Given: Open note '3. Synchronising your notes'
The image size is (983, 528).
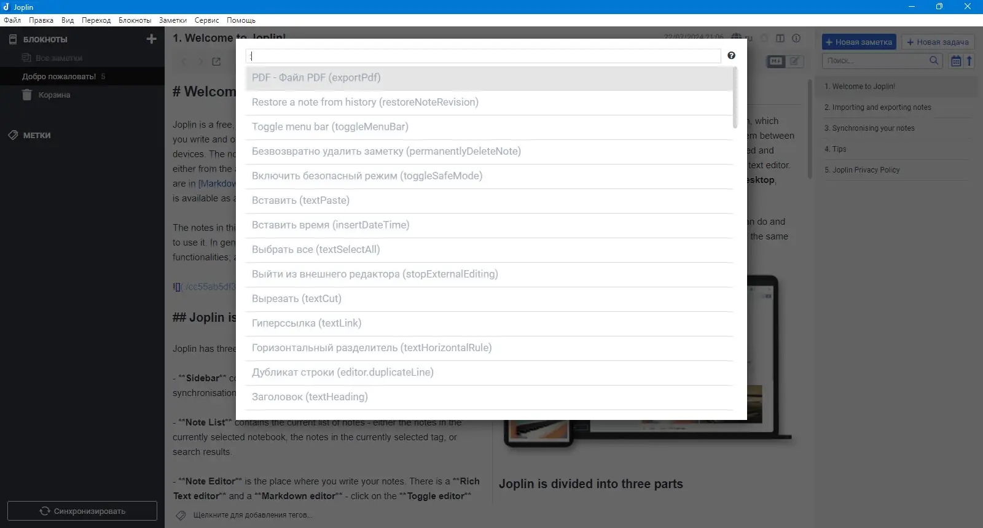Looking at the screenshot, I should click(x=897, y=128).
